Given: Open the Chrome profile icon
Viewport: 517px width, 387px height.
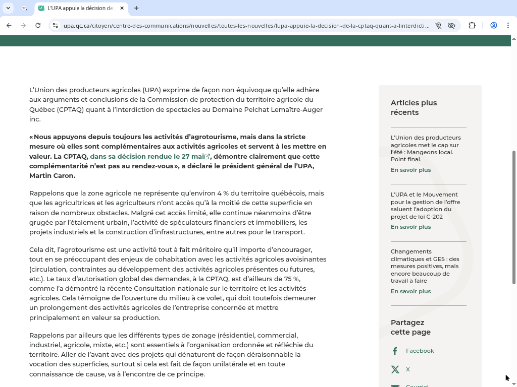Looking at the screenshot, I should click(494, 25).
